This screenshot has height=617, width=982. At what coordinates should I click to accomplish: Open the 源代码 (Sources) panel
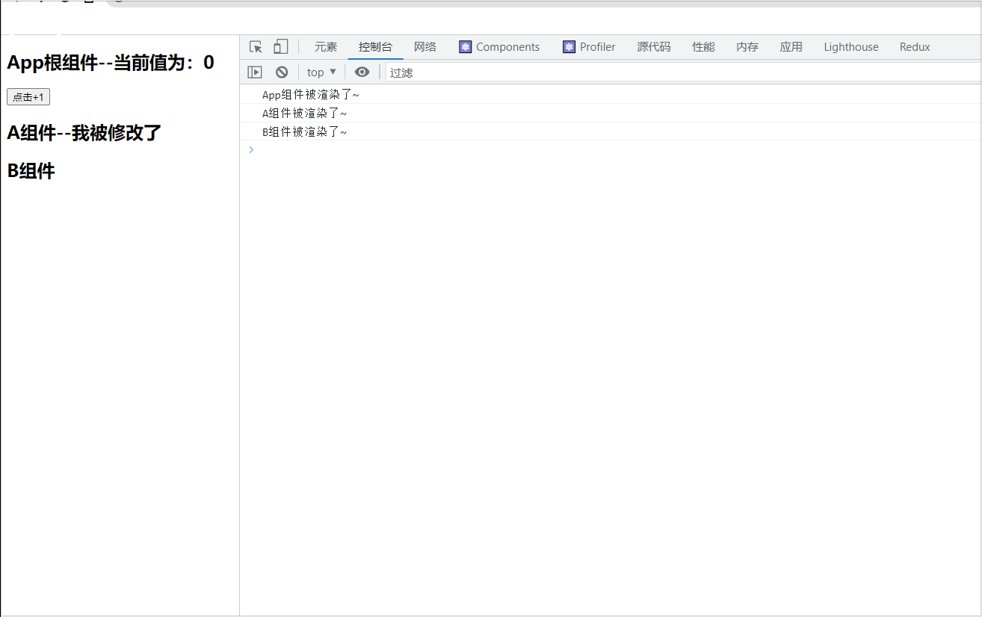[653, 46]
